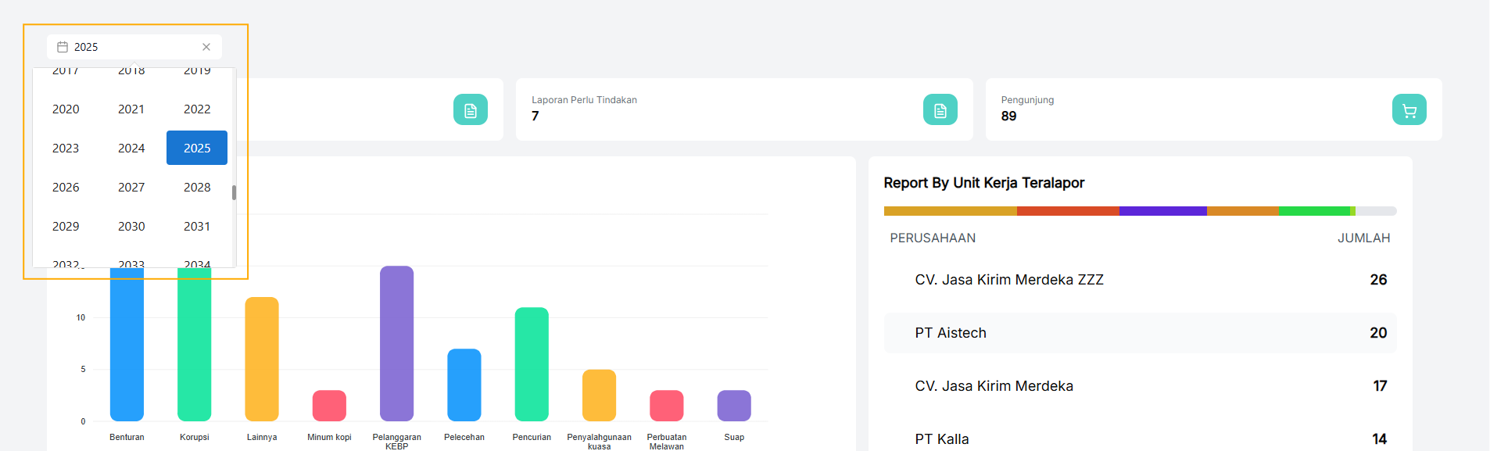1490x451 pixels.
Task: Select year 2030 from picker
Action: tap(131, 227)
